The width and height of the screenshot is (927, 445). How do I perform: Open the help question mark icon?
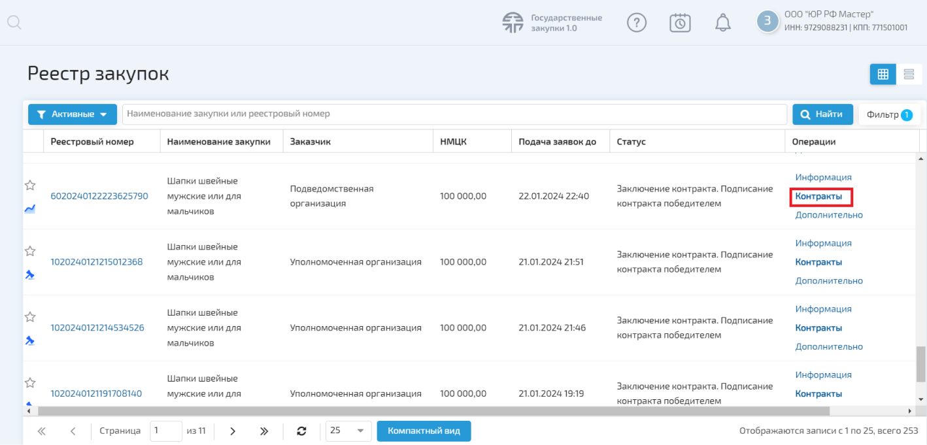pos(636,23)
